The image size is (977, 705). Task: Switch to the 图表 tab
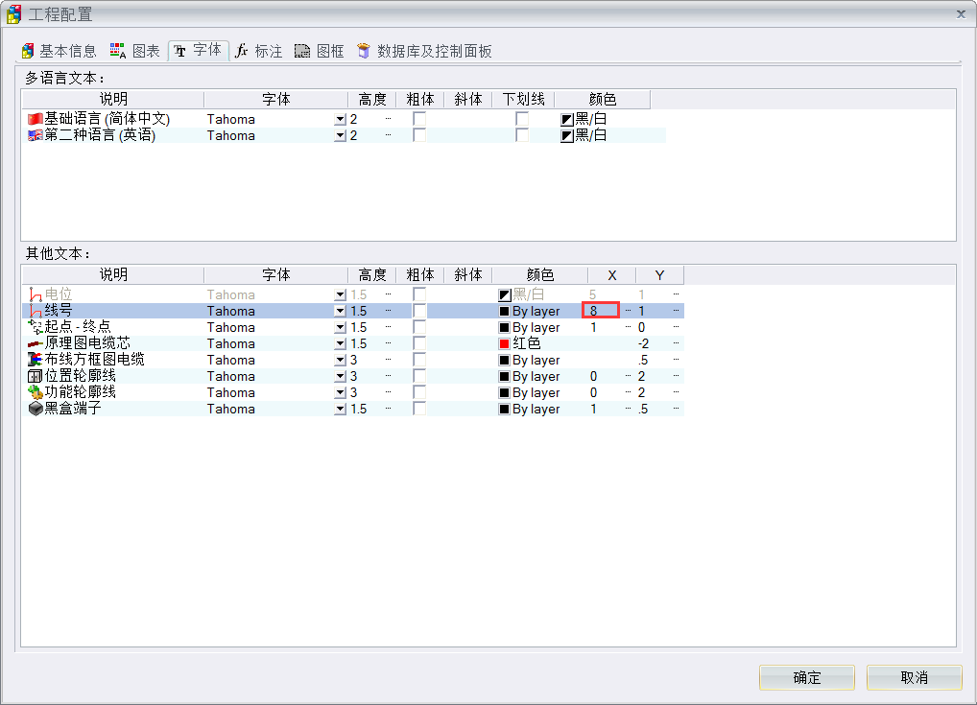click(x=135, y=51)
